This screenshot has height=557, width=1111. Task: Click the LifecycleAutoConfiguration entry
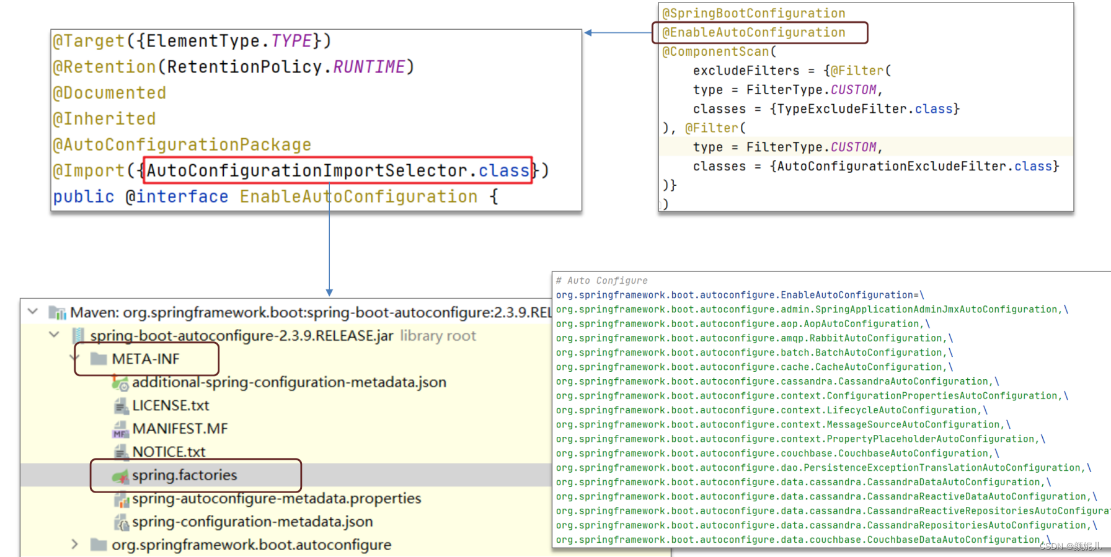pyautogui.click(x=772, y=410)
